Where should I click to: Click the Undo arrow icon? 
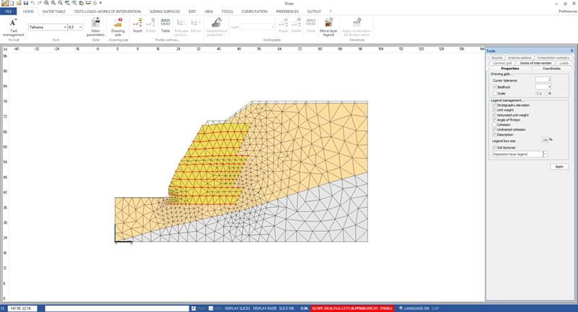(x=32, y=4)
